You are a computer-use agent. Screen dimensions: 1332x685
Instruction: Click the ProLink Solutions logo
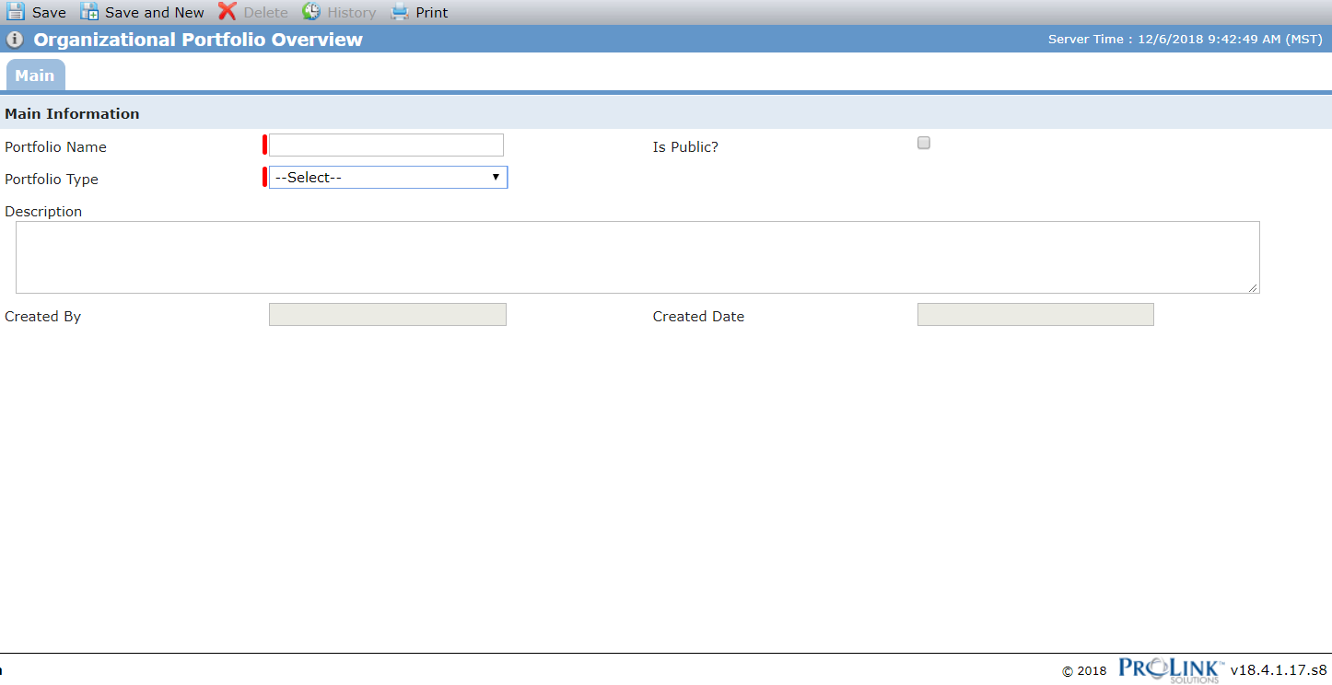pos(1171,669)
